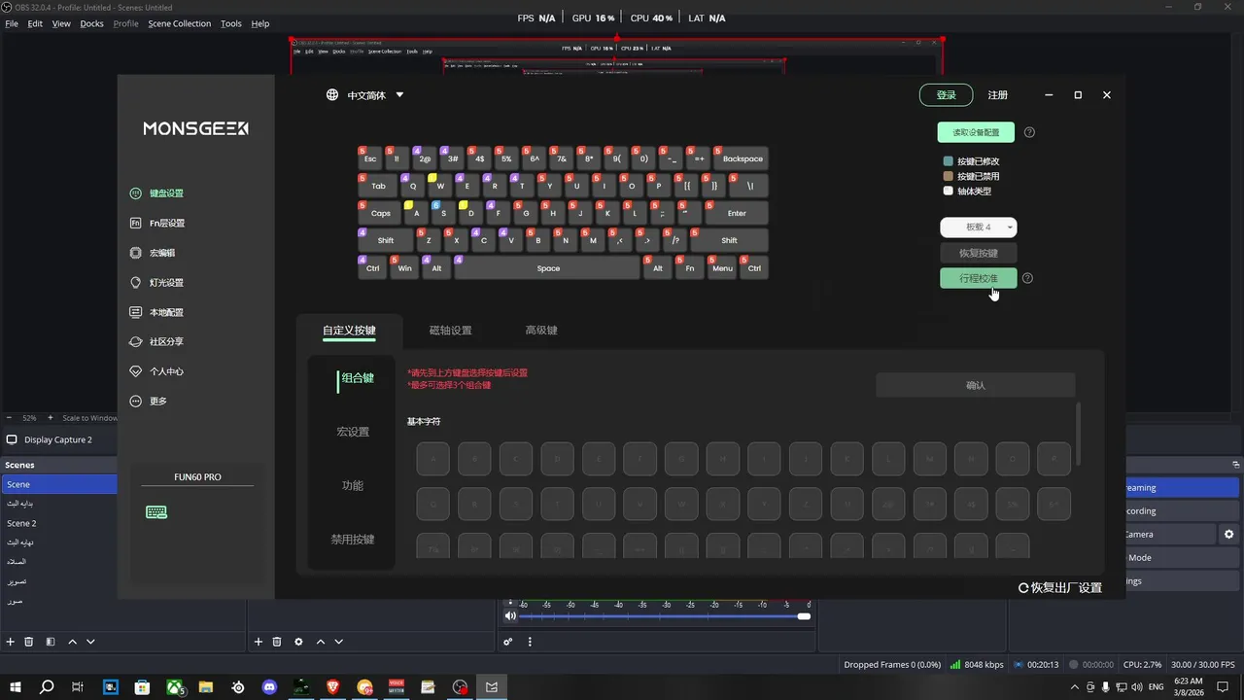Viewport: 1244px width, 700px height.
Task: Open audio mixer three-dot menu
Action: click(x=530, y=642)
